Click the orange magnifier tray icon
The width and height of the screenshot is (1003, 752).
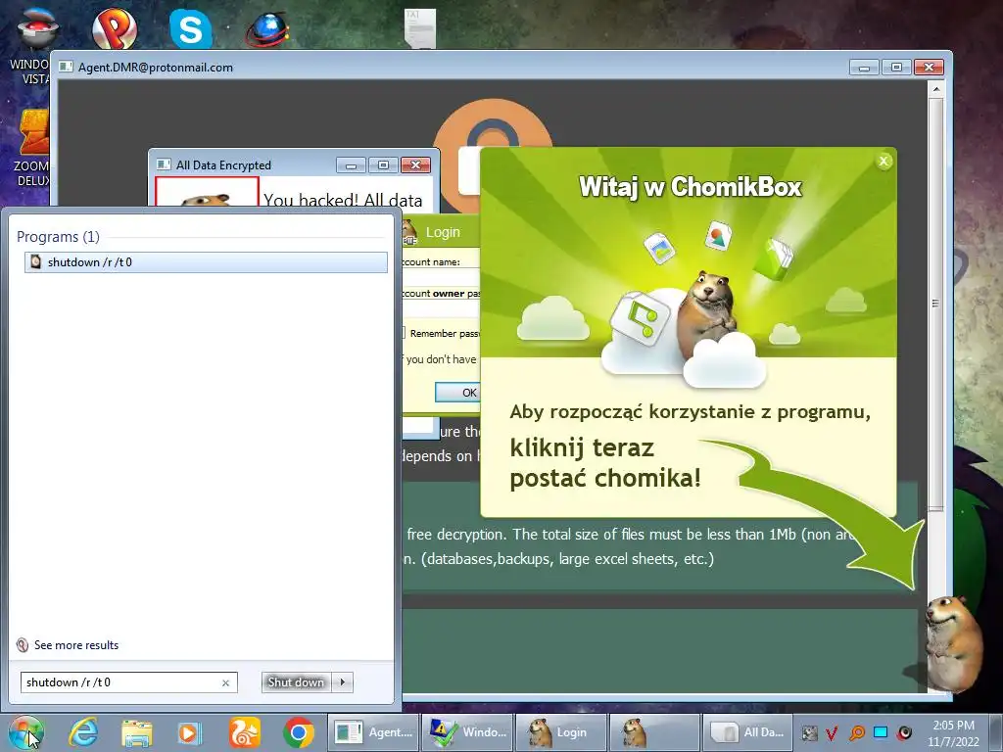[856, 733]
